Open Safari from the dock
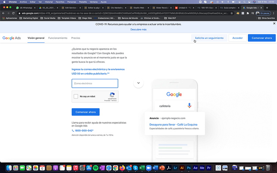277x173 pixels. 109,168
